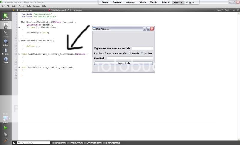Open the Welcome mode in sidebar

(x=5, y=16)
